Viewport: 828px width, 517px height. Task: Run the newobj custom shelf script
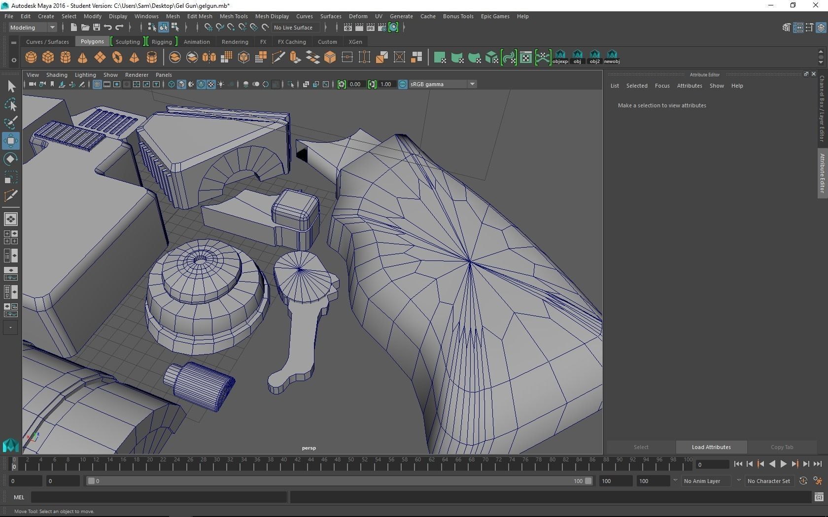pos(612,57)
